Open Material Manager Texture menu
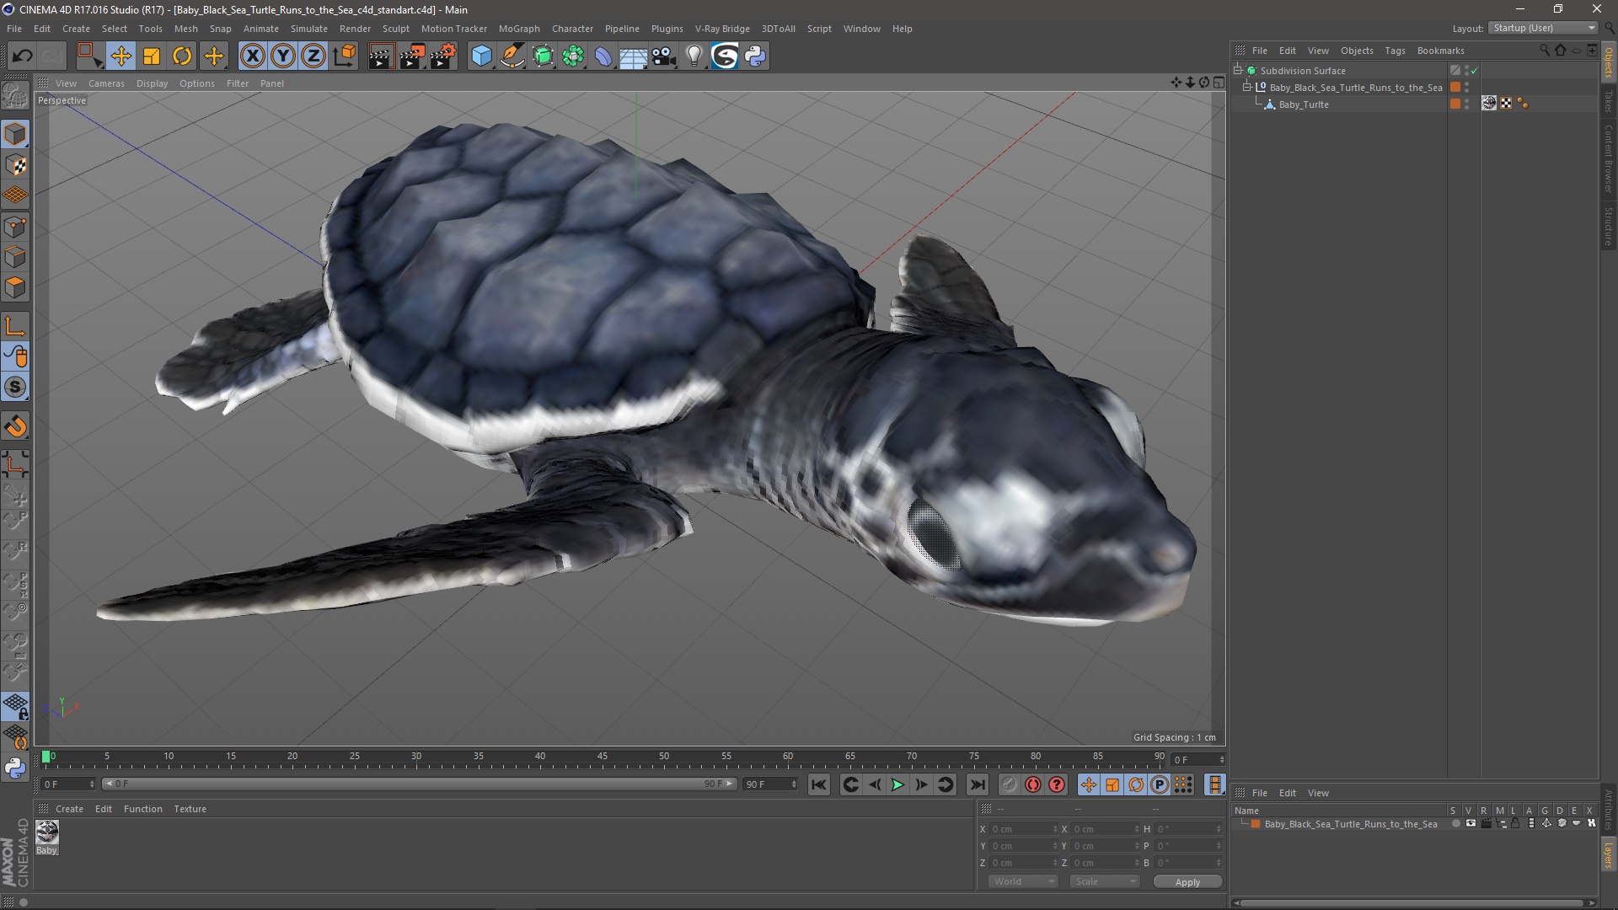The height and width of the screenshot is (910, 1618). click(190, 809)
